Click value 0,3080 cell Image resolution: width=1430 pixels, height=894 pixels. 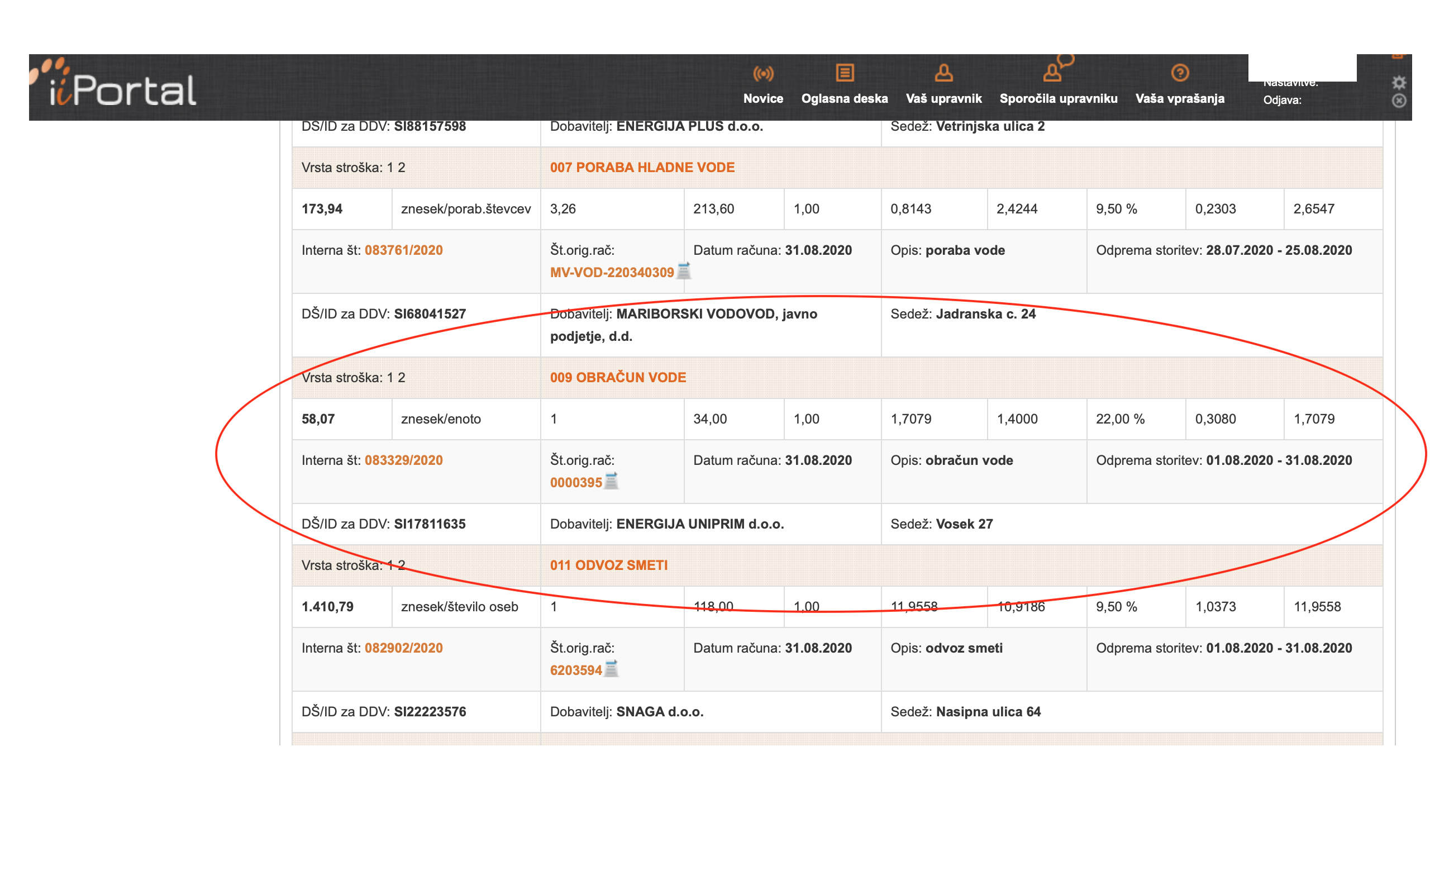click(x=1234, y=419)
